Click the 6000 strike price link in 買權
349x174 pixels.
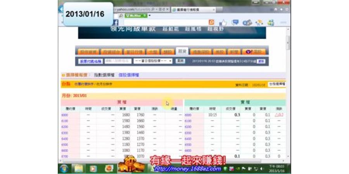(64, 115)
